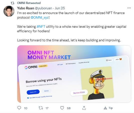134x113 pixels.
Task: Open the @OMNI_xyz mention link
Action: coord(40,17)
